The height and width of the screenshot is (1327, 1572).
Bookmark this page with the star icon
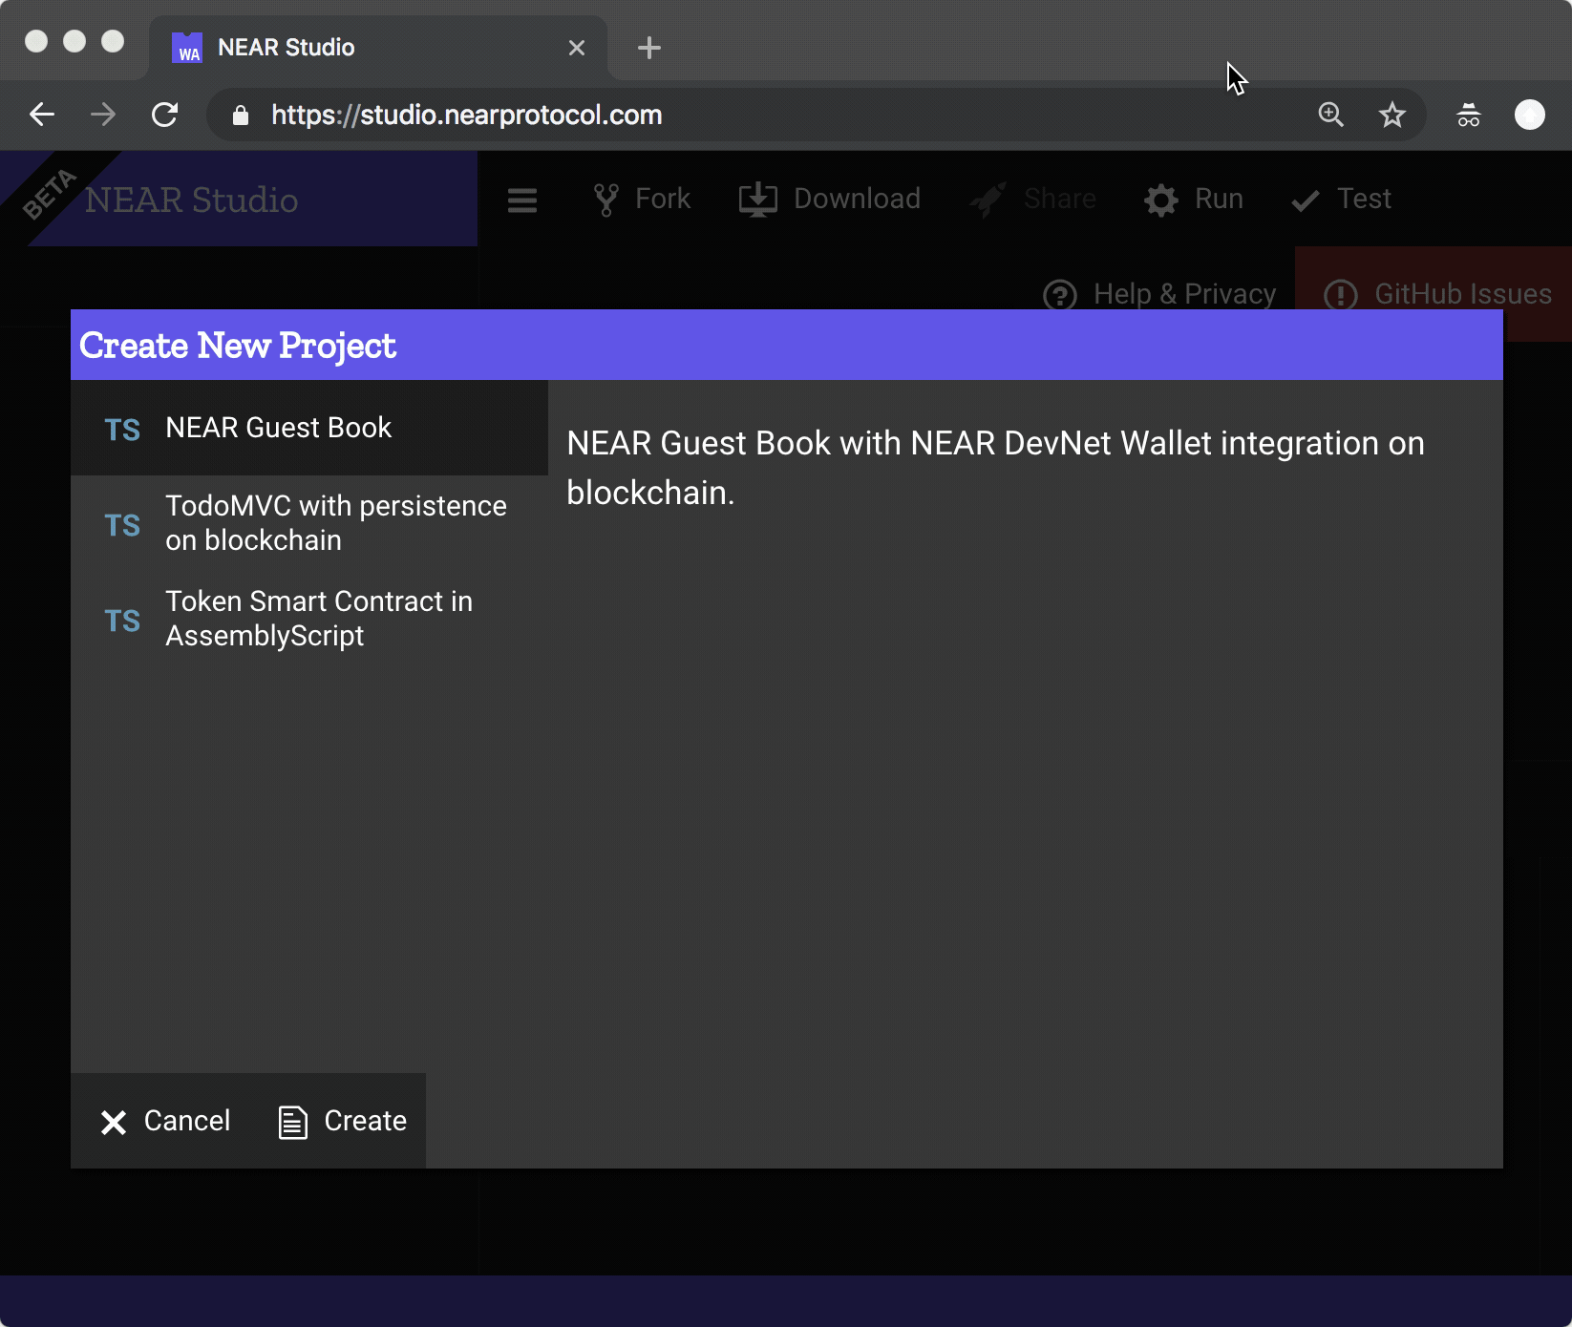tap(1392, 115)
